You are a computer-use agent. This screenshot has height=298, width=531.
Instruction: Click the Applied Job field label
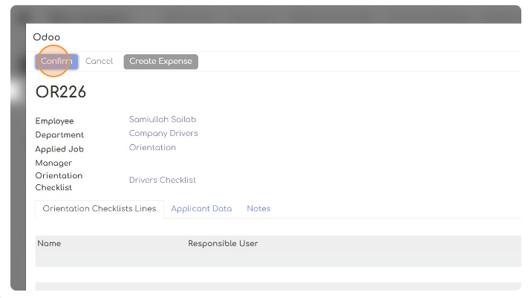(x=59, y=149)
